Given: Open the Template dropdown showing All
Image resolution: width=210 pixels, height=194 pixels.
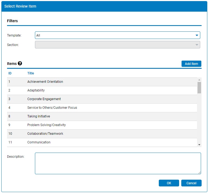Looking at the screenshot, I should pyautogui.click(x=117, y=35).
